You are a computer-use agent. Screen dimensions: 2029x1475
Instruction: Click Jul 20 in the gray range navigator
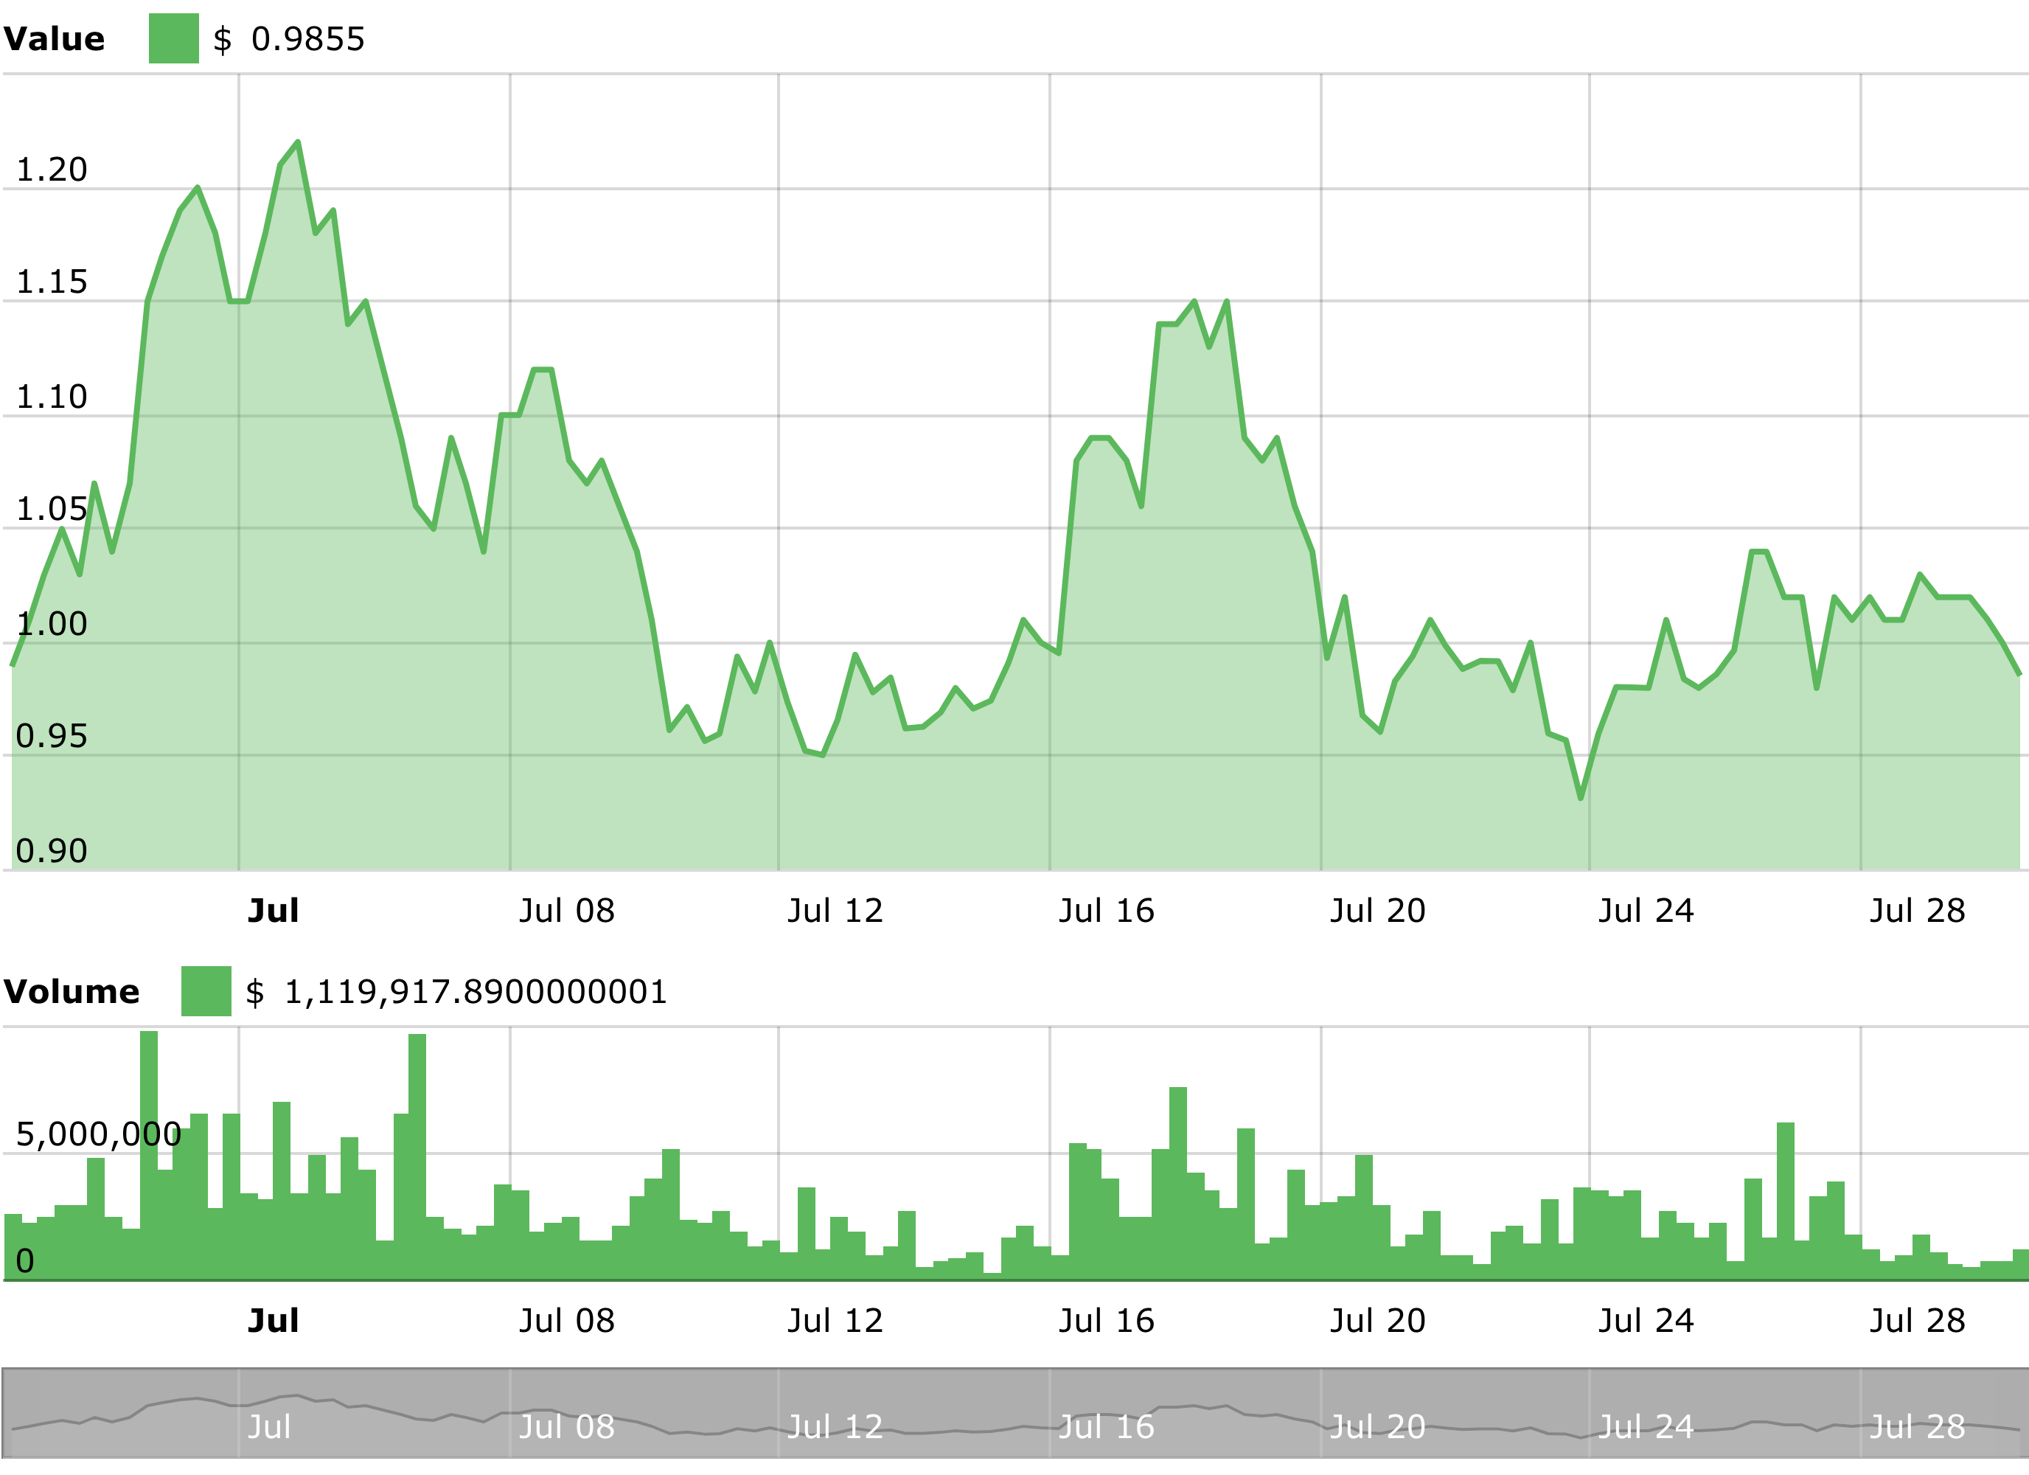tap(1378, 1426)
